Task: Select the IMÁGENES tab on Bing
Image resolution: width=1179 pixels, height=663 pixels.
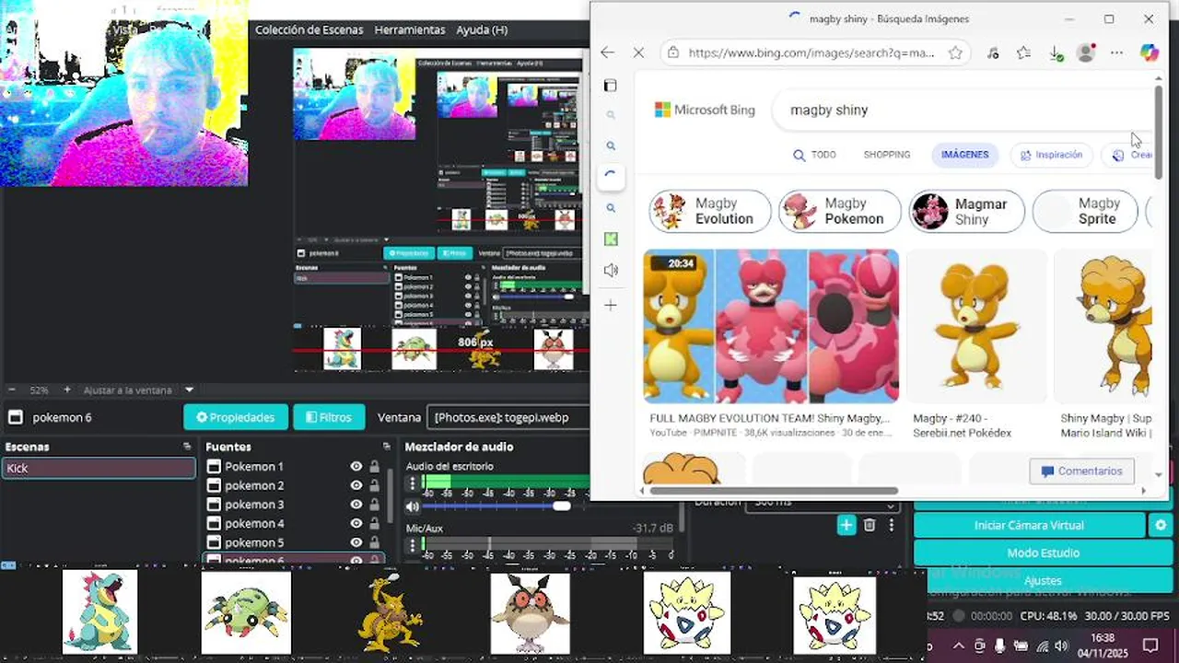Action: pyautogui.click(x=964, y=155)
